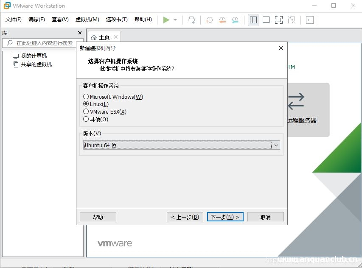Show thumbnail bar using its toolbar icon
The height and width of the screenshot is (268, 362).
point(265,20)
